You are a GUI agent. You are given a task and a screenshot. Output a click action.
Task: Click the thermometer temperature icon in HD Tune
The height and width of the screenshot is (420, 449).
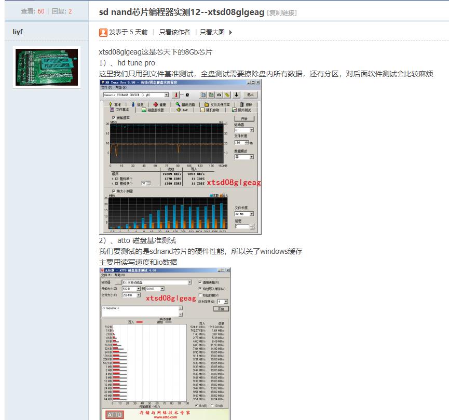pos(176,95)
